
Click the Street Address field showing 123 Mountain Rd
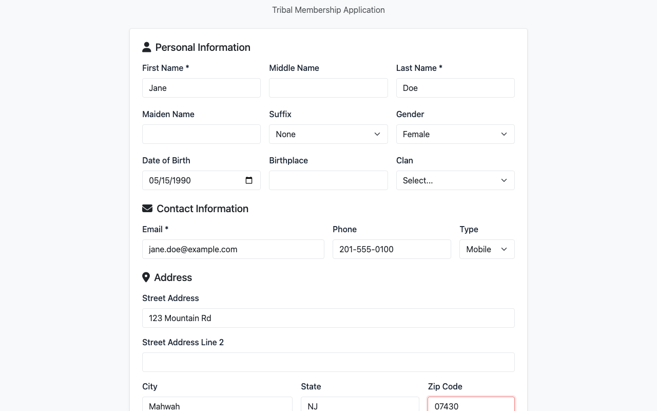click(x=328, y=318)
